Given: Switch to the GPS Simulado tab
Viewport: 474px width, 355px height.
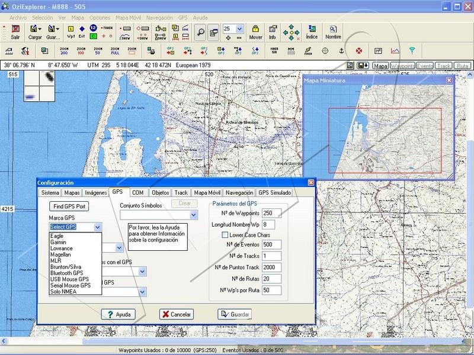Looking at the screenshot, I should [x=274, y=193].
